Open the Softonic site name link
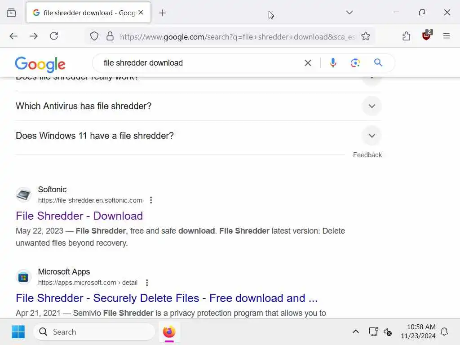 (52, 190)
